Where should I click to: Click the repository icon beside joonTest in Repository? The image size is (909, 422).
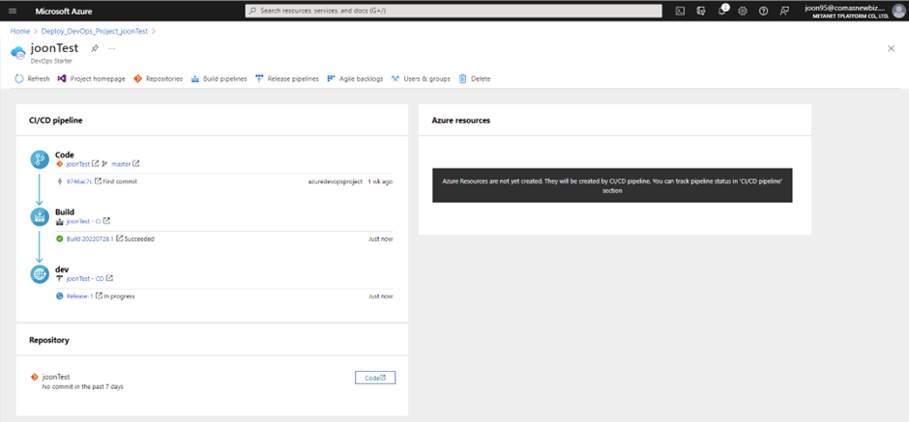pos(34,377)
